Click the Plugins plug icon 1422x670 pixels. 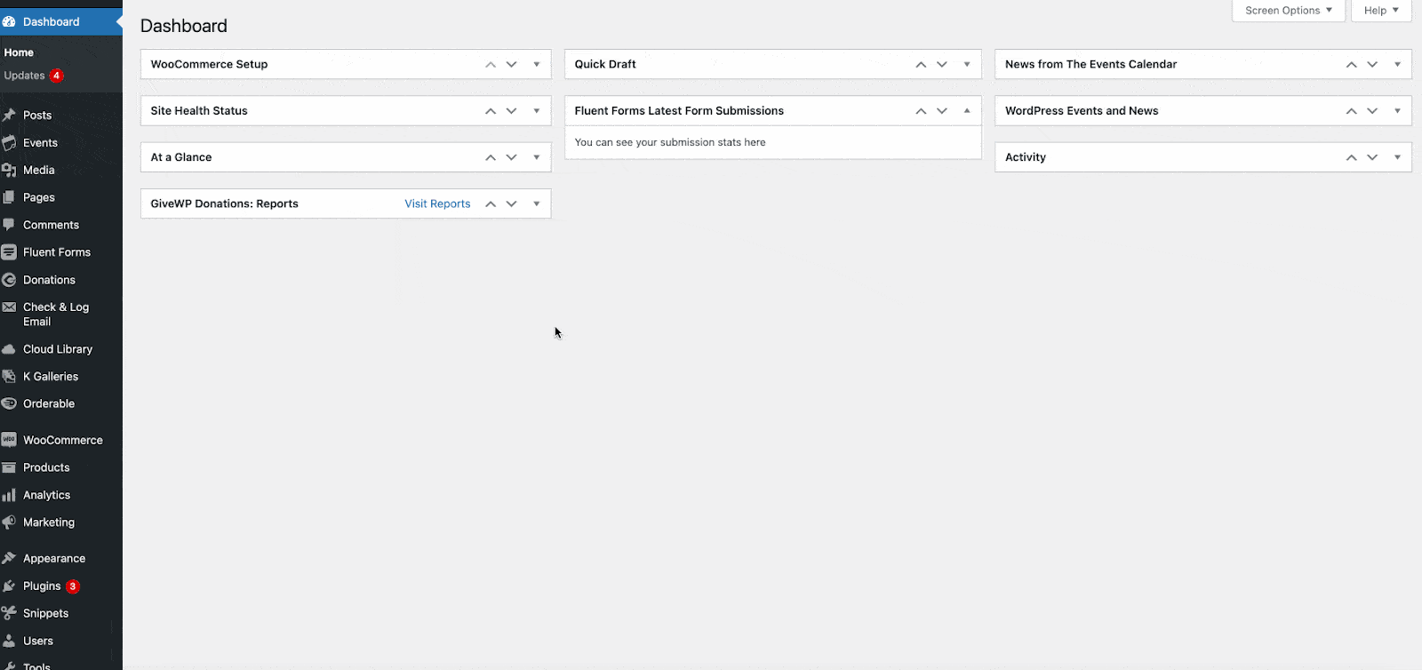9,586
